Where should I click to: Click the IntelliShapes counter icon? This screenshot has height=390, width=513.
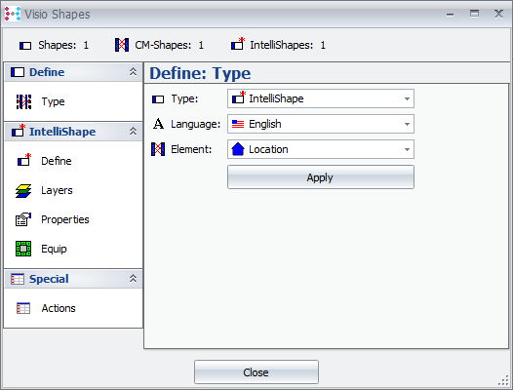click(x=238, y=44)
